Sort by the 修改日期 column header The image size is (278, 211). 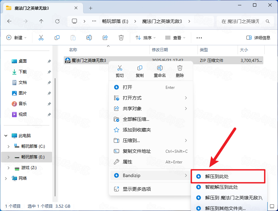coord(174,50)
